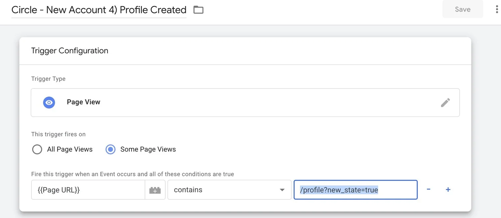Select the Some Page Views radio button
Image resolution: width=501 pixels, height=218 pixels.
[111, 149]
